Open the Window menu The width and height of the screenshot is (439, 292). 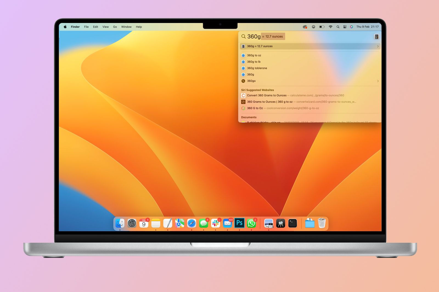tap(126, 27)
